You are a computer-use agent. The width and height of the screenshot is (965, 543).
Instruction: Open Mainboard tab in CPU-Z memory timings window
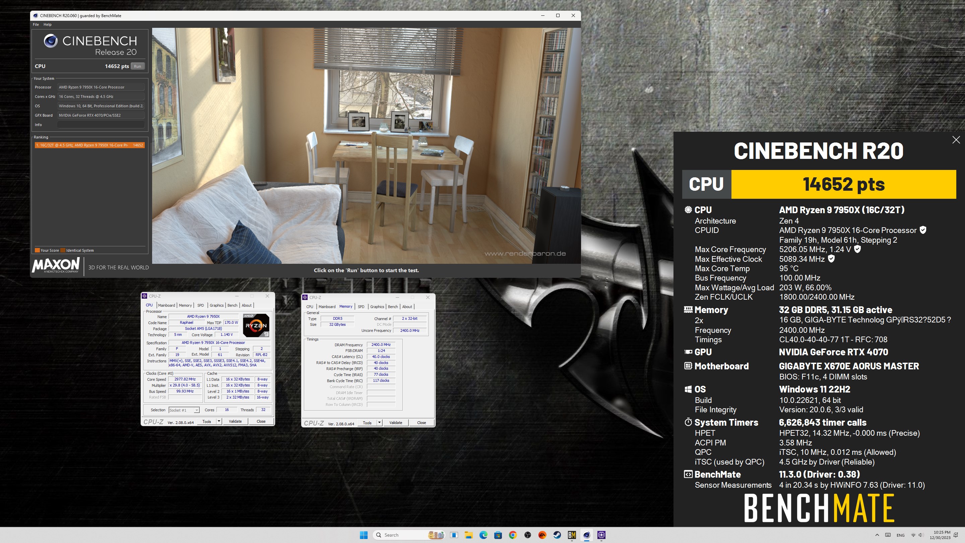(x=327, y=307)
